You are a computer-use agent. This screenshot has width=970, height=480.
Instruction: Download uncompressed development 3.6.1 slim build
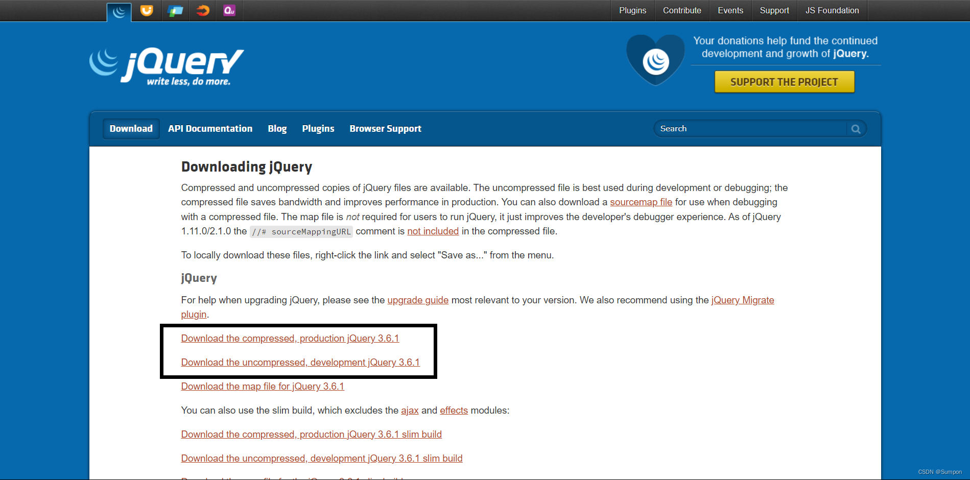pyautogui.click(x=322, y=459)
